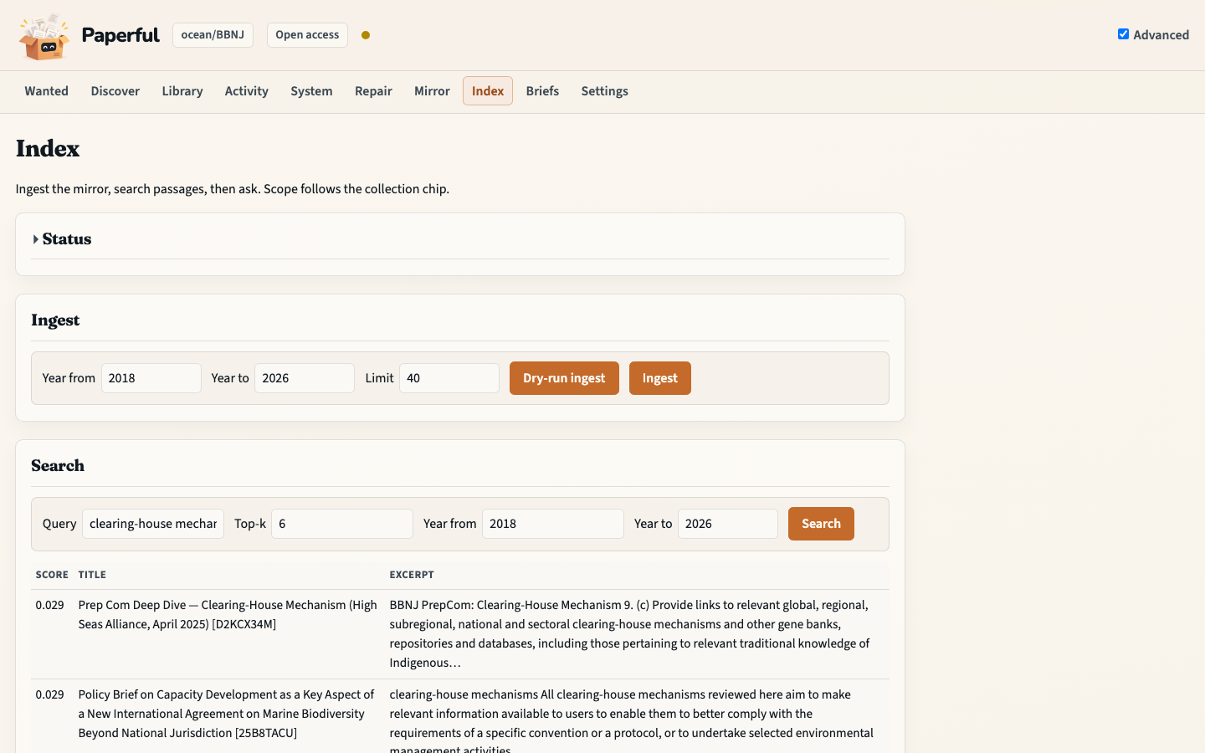Click the Ingest Limit field

(x=449, y=378)
